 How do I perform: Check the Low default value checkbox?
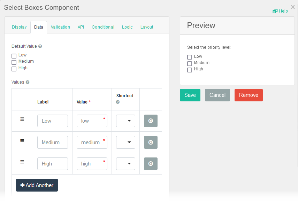point(14,56)
